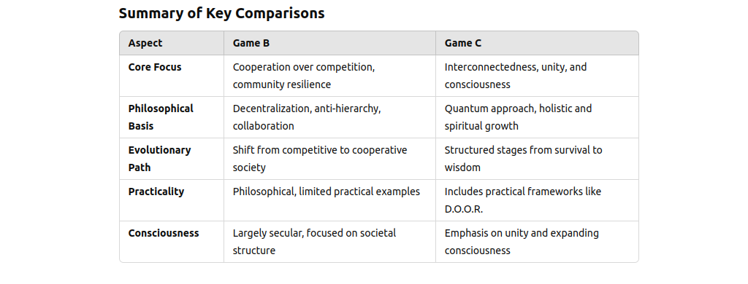Click the 'Summary of Key Comparisons' heading
Image resolution: width=748 pixels, height=284 pixels.
(221, 13)
